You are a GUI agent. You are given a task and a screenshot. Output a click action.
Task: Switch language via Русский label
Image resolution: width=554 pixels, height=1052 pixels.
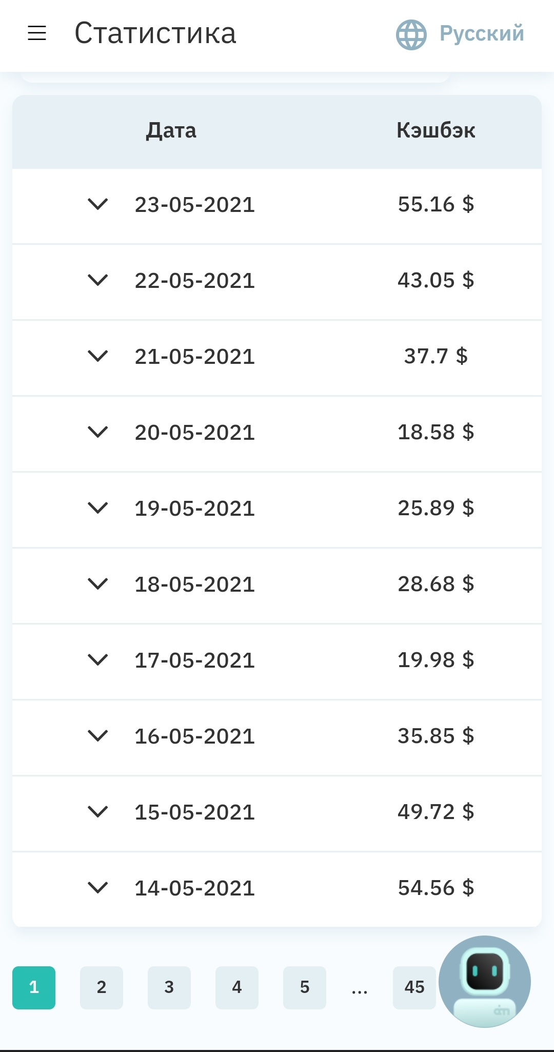click(481, 34)
